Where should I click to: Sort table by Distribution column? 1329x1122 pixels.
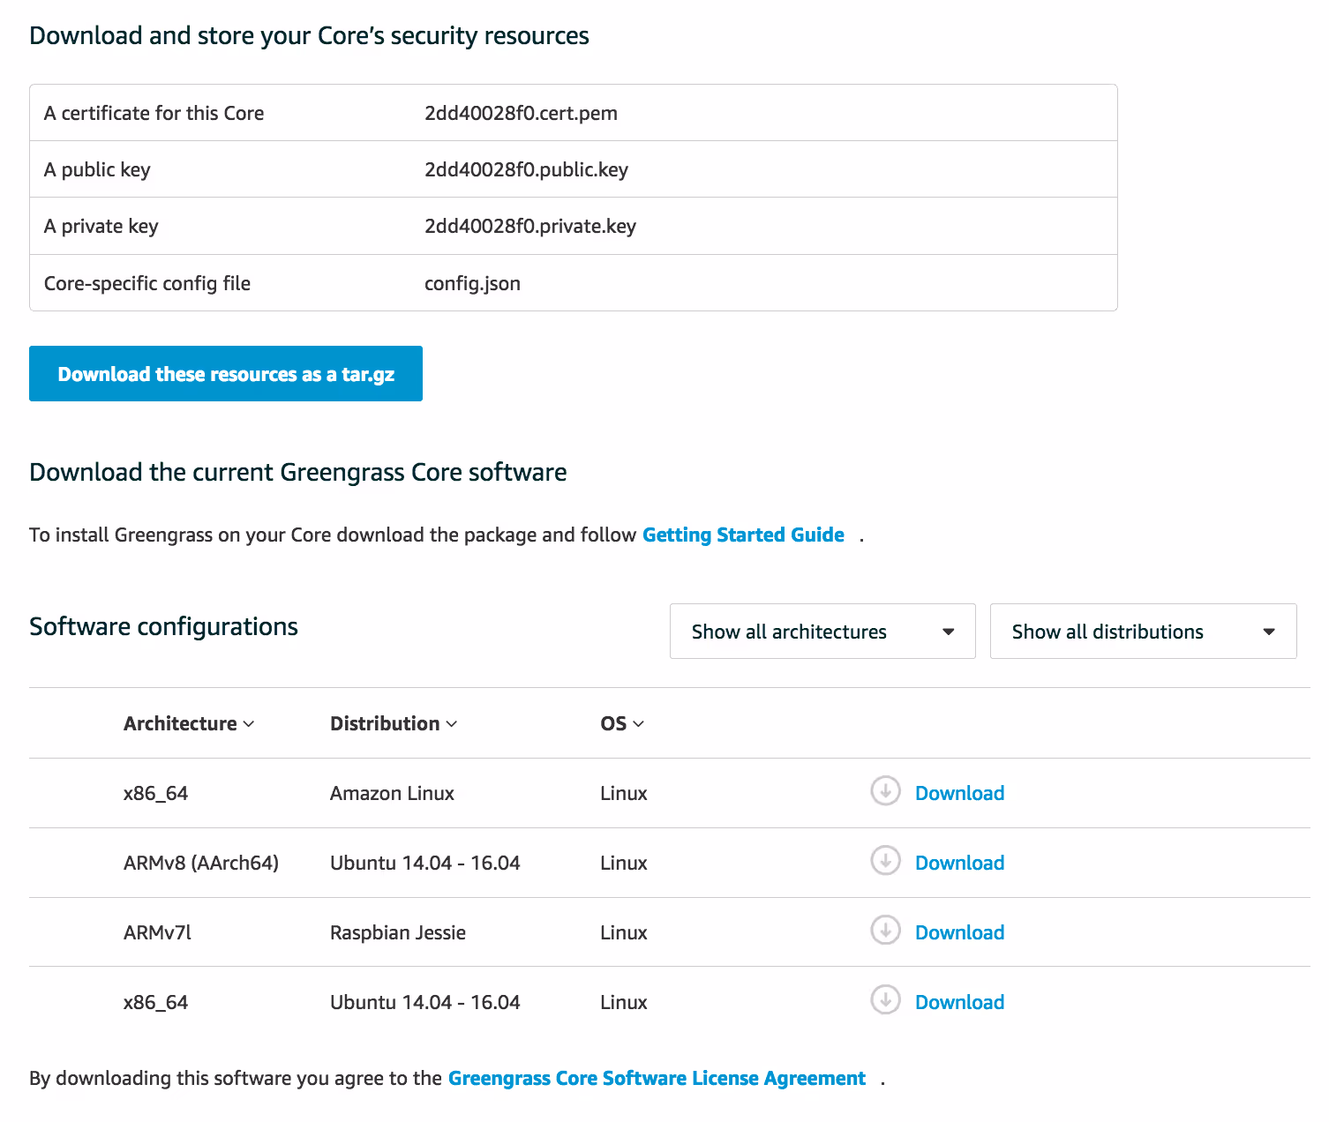pos(394,723)
